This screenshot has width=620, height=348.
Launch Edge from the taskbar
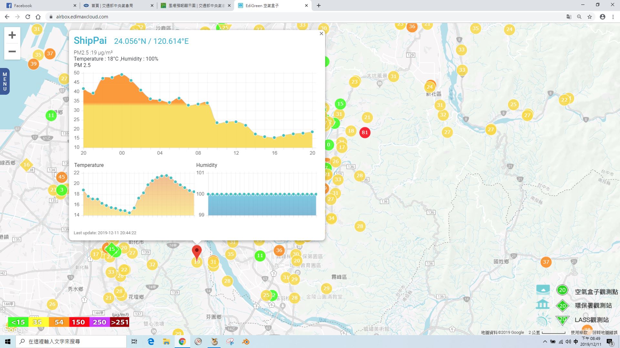pyautogui.click(x=151, y=342)
